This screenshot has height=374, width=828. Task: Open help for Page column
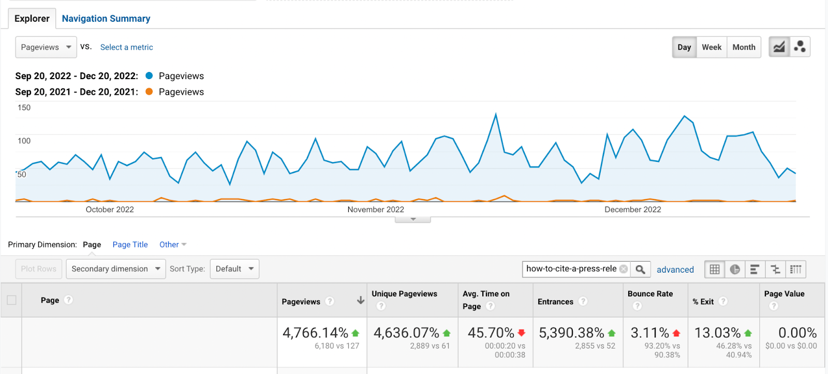(x=68, y=300)
